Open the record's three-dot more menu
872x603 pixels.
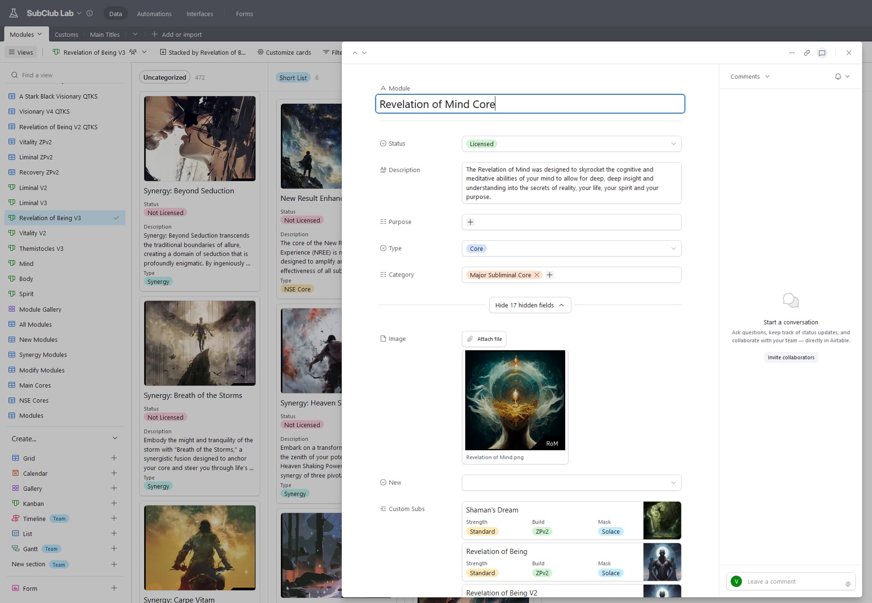(792, 53)
